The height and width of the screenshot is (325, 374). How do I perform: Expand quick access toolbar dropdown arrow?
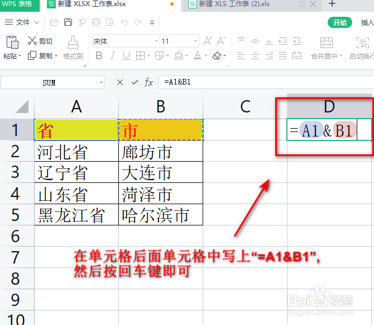(152, 23)
